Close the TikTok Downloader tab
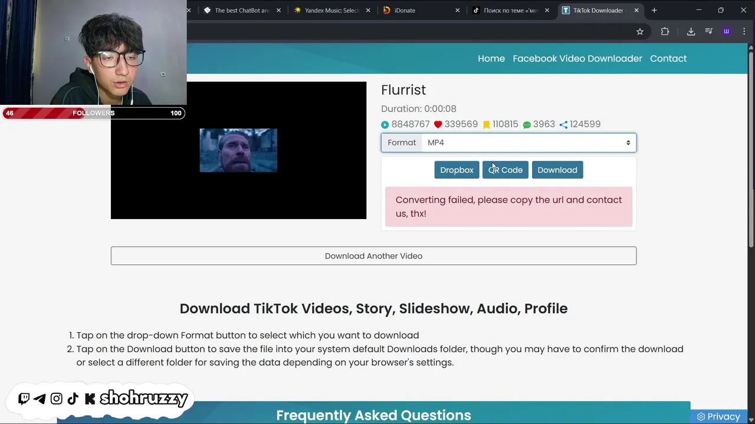This screenshot has height=424, width=755. click(636, 10)
